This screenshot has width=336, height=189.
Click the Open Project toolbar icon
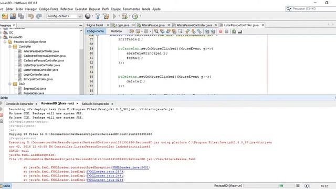pyautogui.click(x=13, y=16)
